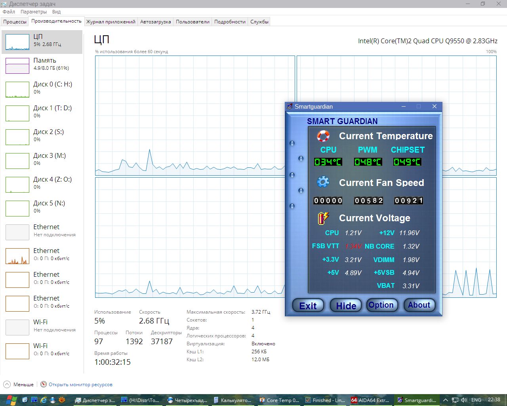Select Память in the performance sidebar

[42, 66]
